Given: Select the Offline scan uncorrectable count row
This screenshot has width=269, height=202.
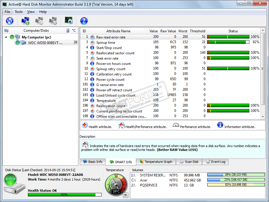Looking at the screenshot, I should pyautogui.click(x=171, y=116).
